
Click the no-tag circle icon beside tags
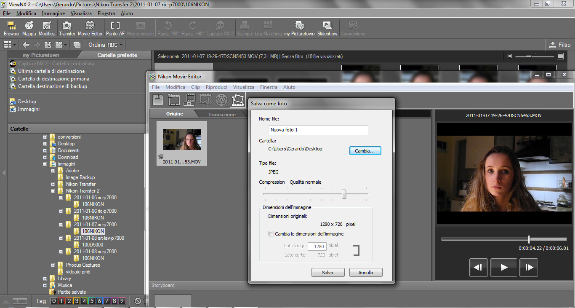click(x=138, y=301)
